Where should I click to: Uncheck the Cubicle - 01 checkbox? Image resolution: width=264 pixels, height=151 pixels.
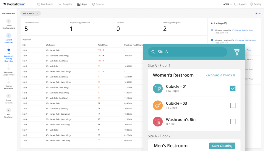coord(233,88)
